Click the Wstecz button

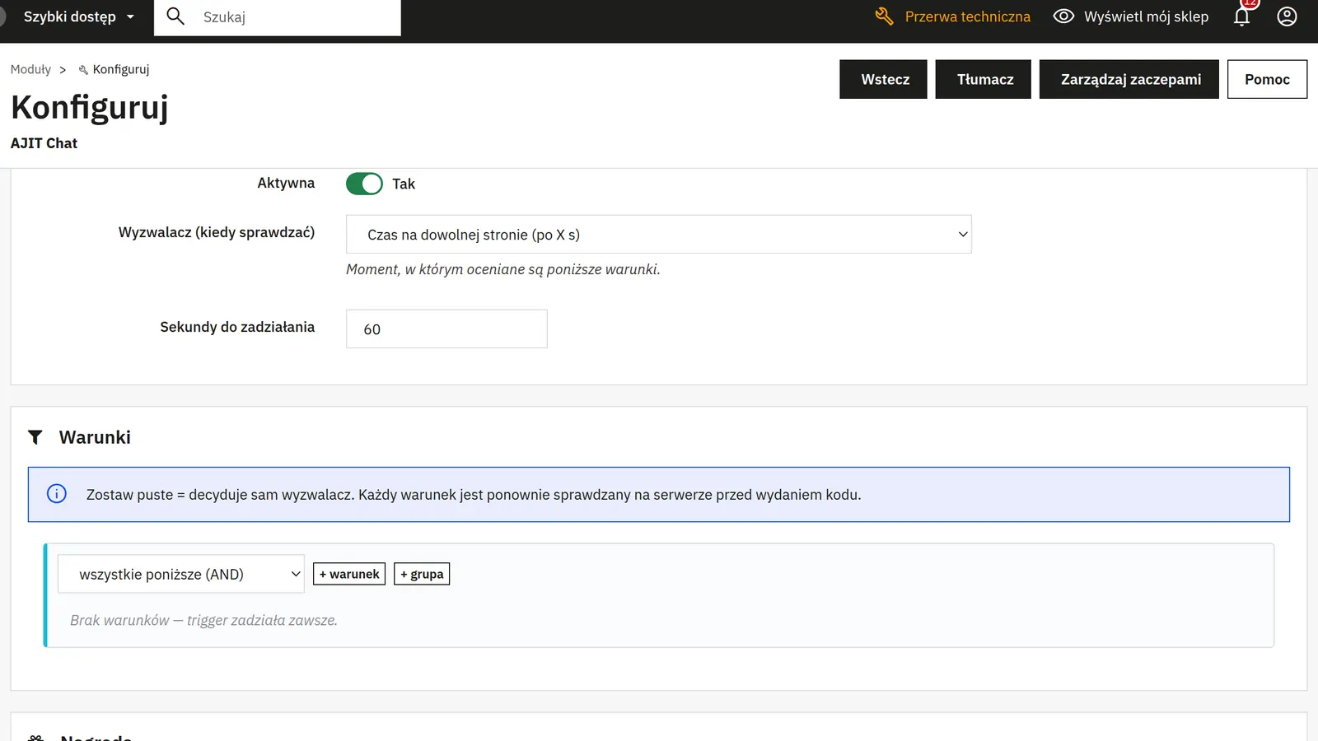[x=883, y=79]
